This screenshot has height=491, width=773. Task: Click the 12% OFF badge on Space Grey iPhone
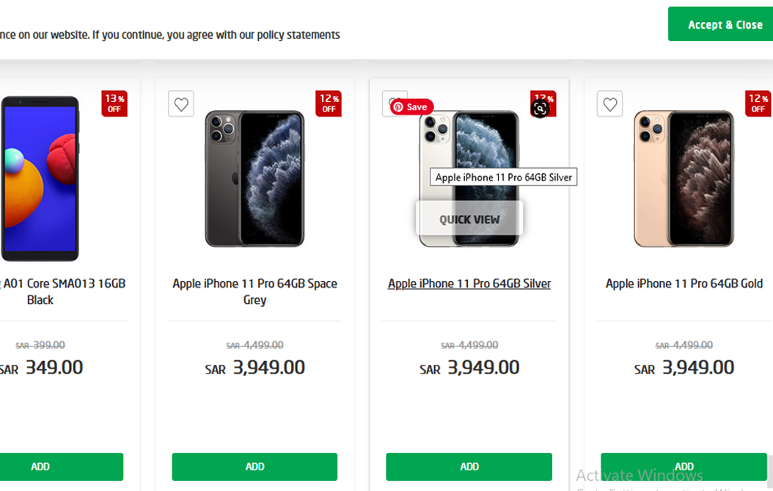tap(329, 103)
